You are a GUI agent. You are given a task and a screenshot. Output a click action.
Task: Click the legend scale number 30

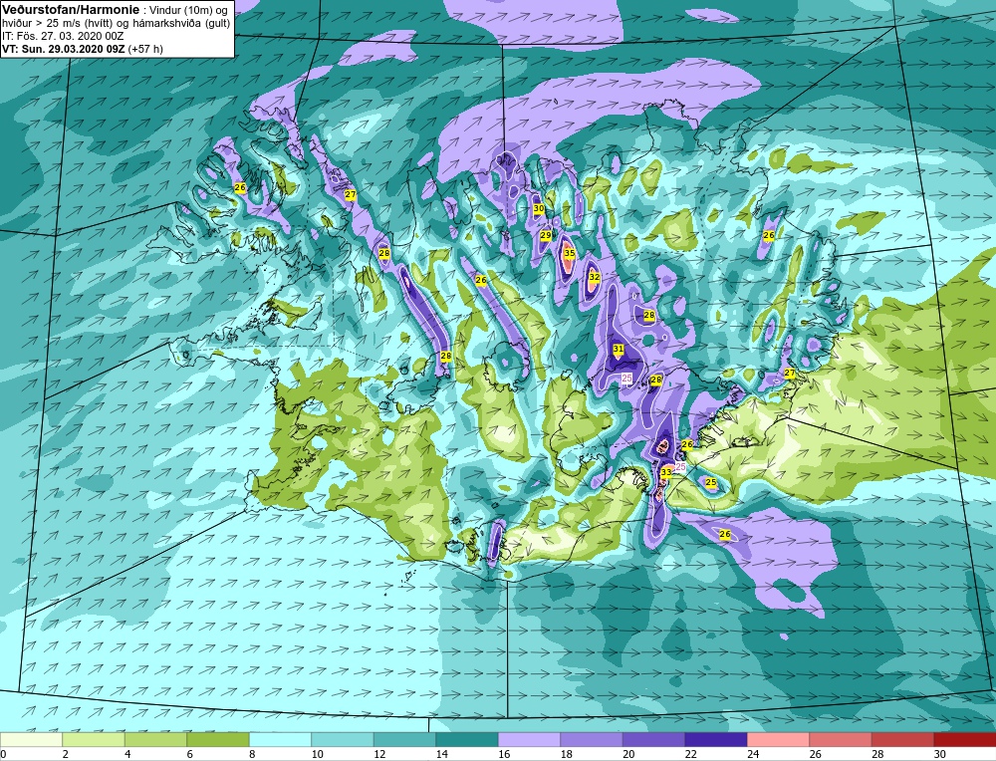coord(939,755)
